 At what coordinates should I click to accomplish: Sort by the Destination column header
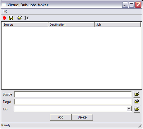pos(71,25)
